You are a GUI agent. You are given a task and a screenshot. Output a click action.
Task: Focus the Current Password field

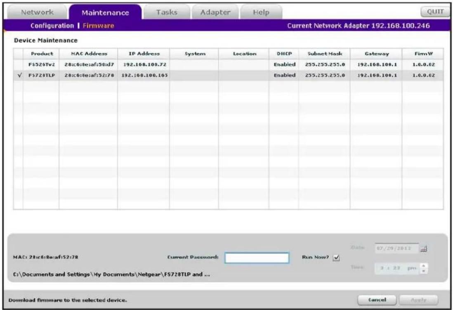(x=257, y=258)
